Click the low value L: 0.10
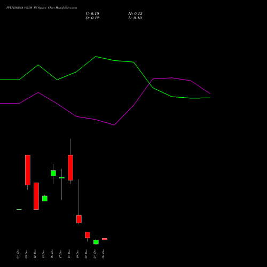The width and height of the screenshot is (267, 267). 135,18
